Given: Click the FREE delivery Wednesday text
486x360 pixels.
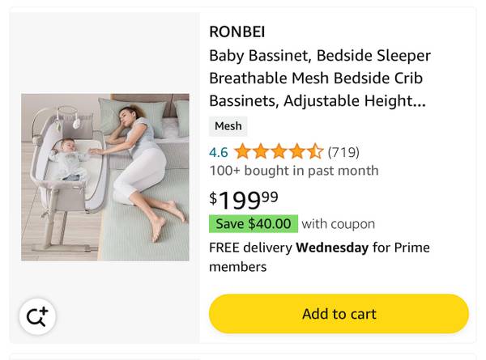Looking at the screenshot, I should pyautogui.click(x=288, y=248).
